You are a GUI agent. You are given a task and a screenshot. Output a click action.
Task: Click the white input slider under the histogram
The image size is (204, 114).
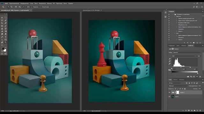pyautogui.click(x=190, y=67)
